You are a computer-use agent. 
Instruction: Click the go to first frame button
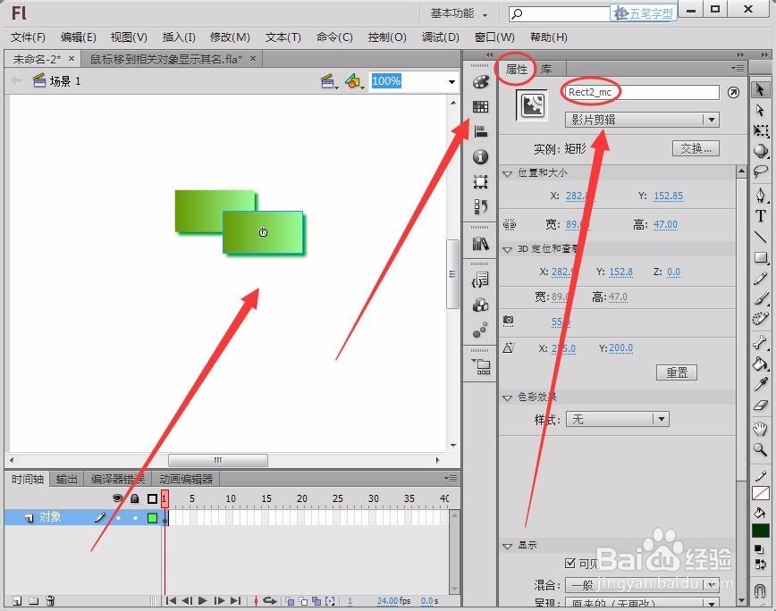coord(172,600)
